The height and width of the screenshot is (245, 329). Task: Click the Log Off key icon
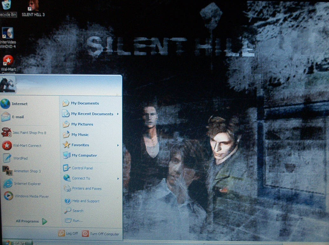pyautogui.click(x=62, y=233)
